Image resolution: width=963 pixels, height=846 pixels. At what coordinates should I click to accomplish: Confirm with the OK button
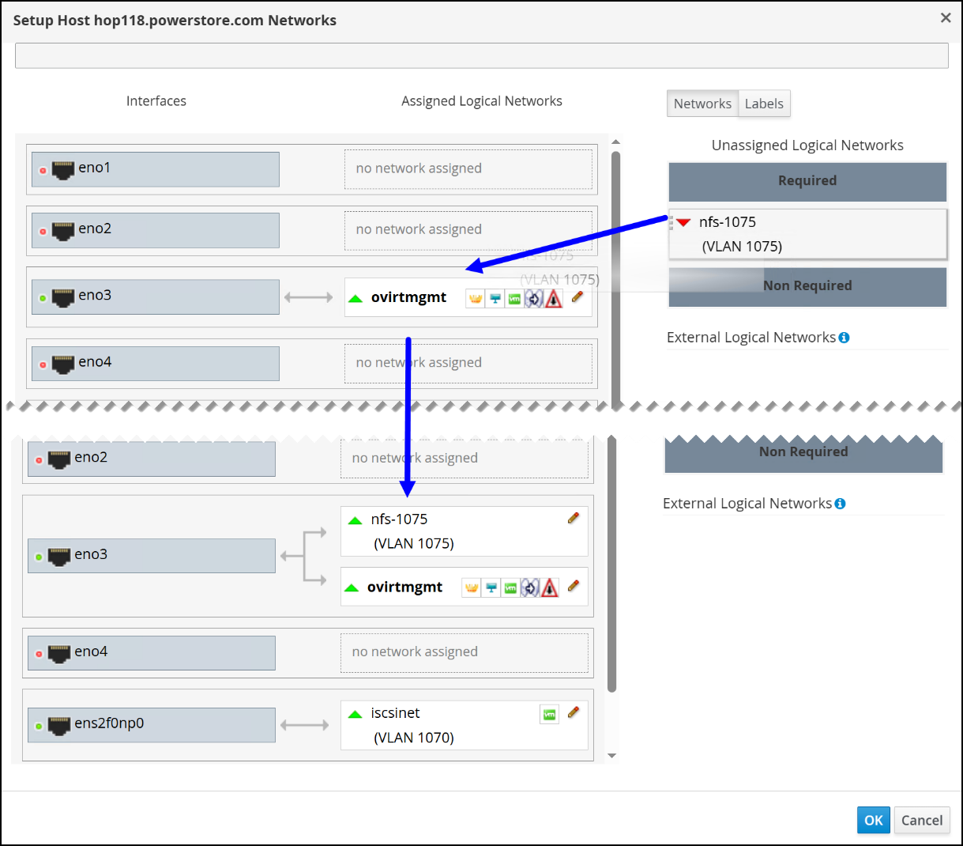874,820
